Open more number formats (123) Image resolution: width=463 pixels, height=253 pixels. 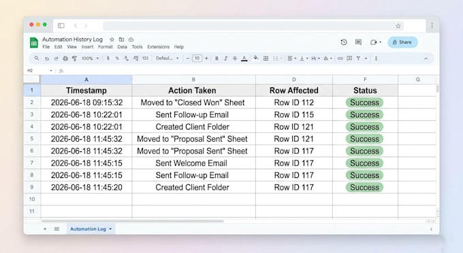[145, 58]
